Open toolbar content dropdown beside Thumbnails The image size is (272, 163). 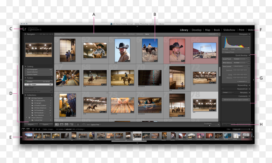(x=219, y=125)
